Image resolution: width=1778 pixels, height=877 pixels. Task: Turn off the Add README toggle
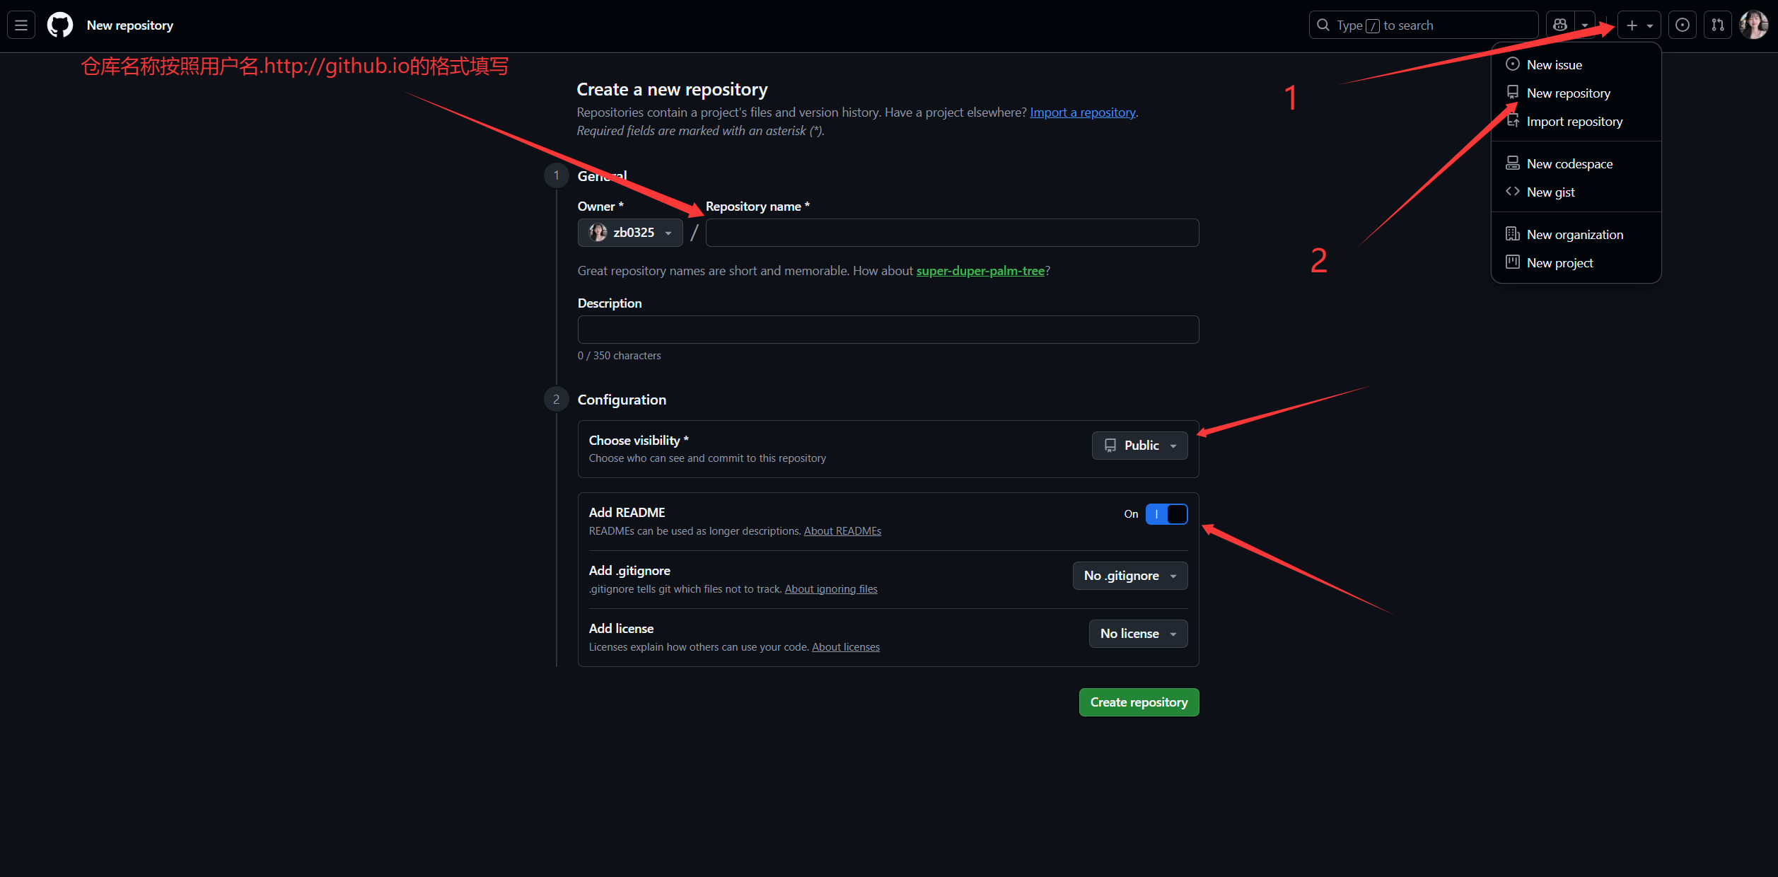point(1166,514)
